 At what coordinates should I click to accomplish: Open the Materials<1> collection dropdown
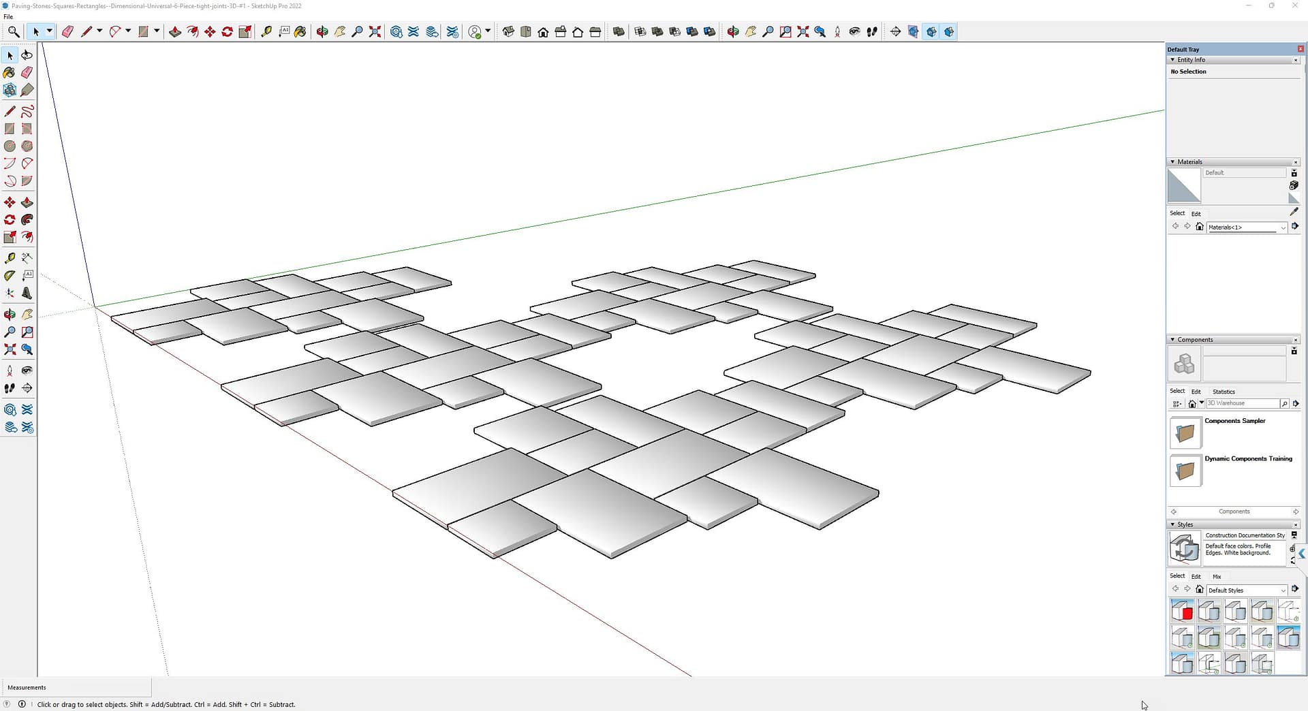click(x=1283, y=227)
